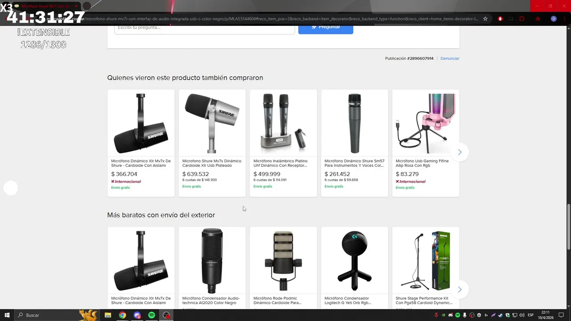Open Spotify from the taskbar
Screen dimensions: 571x321
(152, 315)
